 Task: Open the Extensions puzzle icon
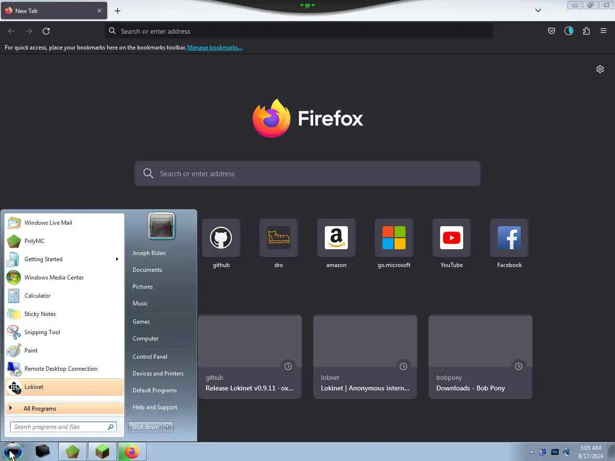tap(586, 31)
